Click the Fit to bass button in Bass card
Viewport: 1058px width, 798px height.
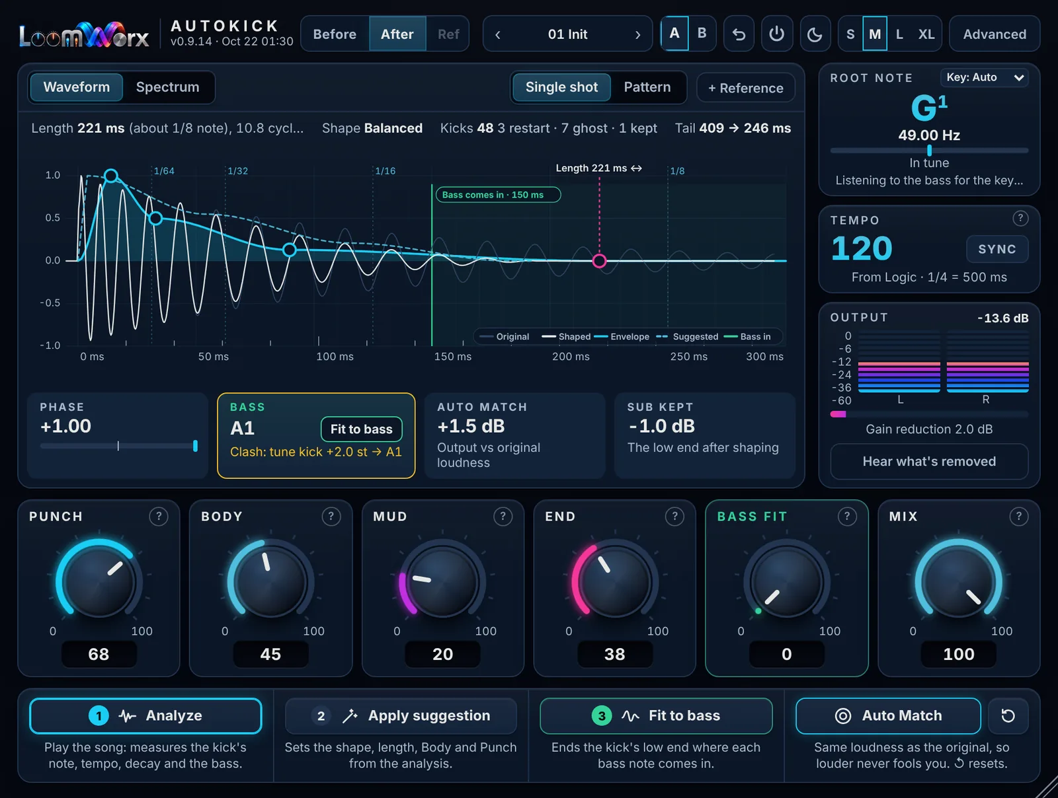362,429
